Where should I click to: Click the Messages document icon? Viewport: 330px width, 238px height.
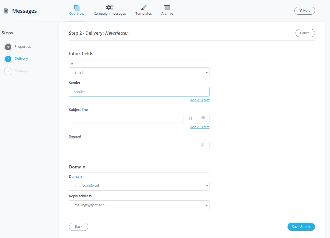tap(6, 11)
